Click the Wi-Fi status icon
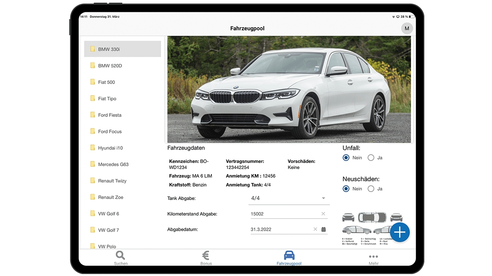The height and width of the screenshot is (276, 492). (393, 17)
